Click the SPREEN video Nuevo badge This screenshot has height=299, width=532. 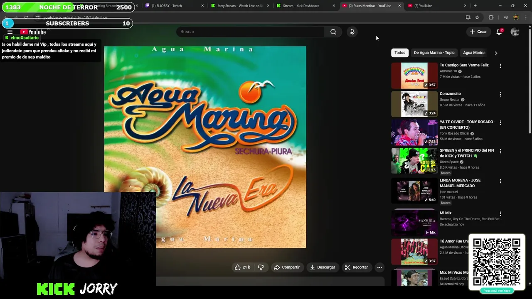pos(446,173)
